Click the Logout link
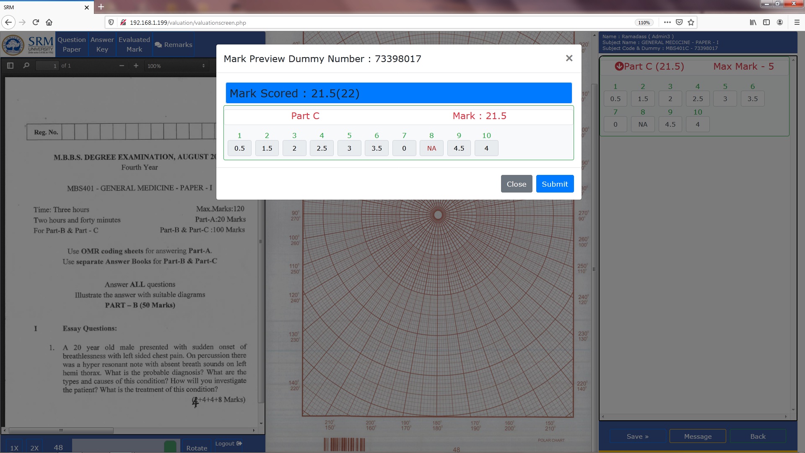Screen dimensions: 805x453 tap(229, 443)
